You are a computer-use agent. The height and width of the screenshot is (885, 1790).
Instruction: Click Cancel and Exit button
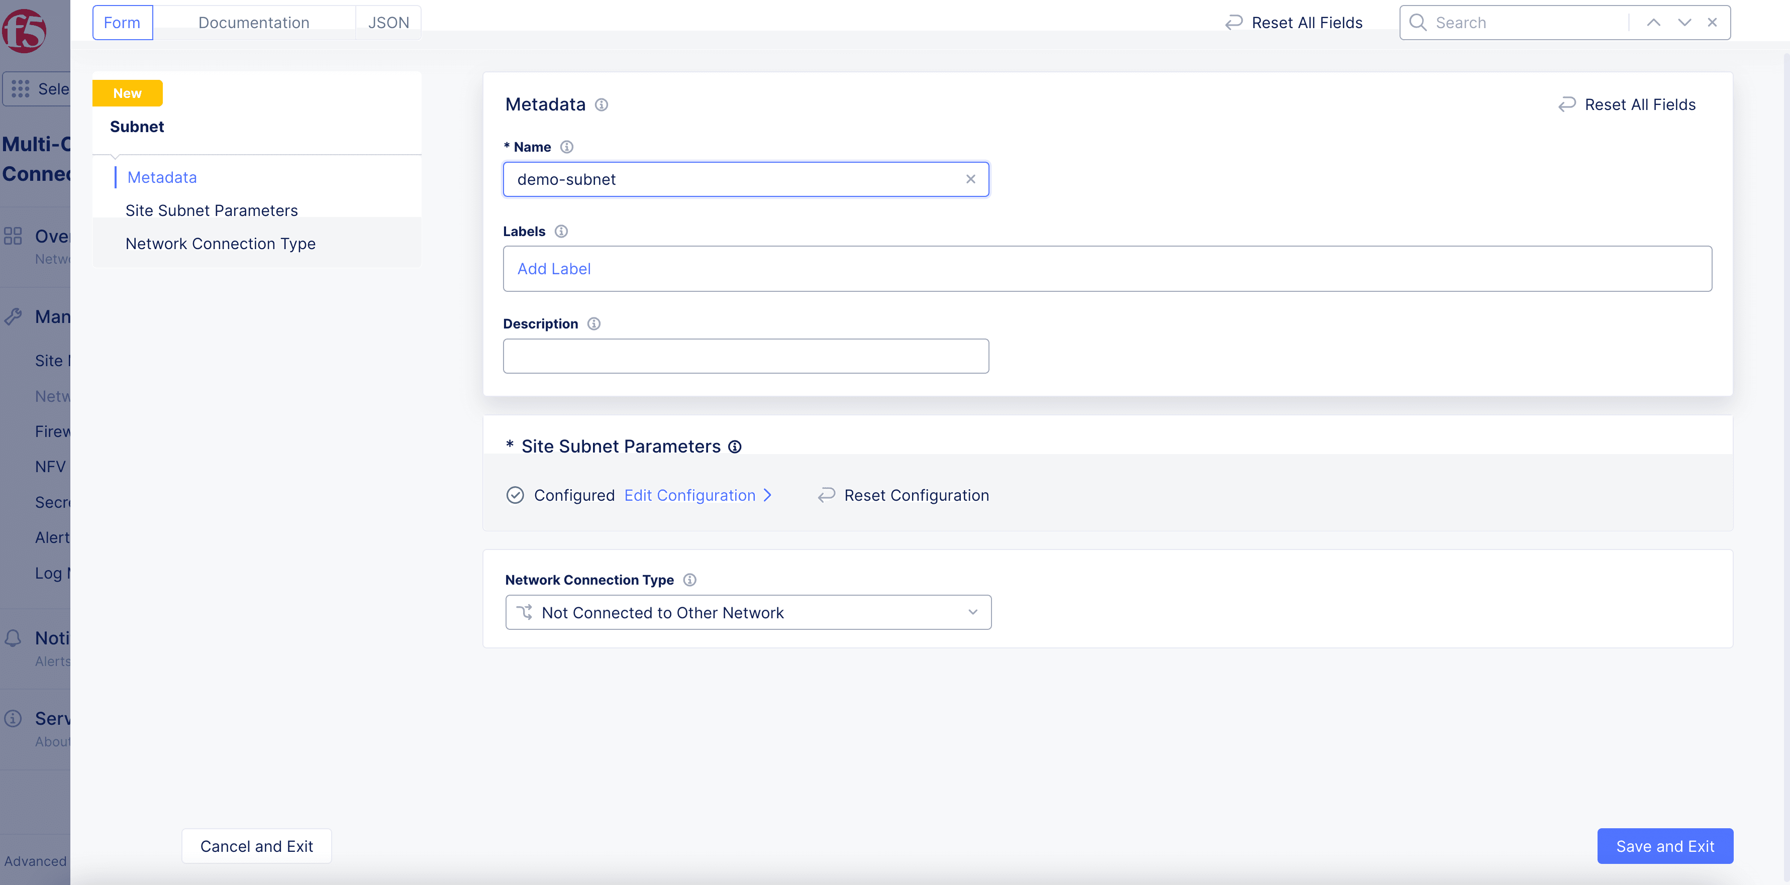[257, 846]
